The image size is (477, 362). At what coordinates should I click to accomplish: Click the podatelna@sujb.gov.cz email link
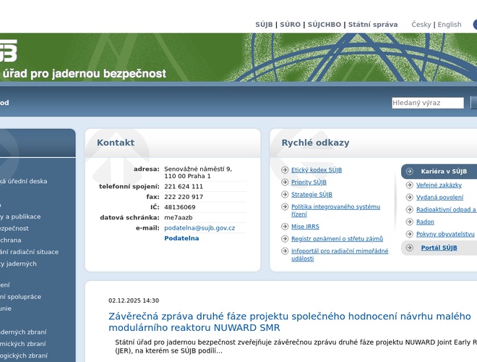199,228
